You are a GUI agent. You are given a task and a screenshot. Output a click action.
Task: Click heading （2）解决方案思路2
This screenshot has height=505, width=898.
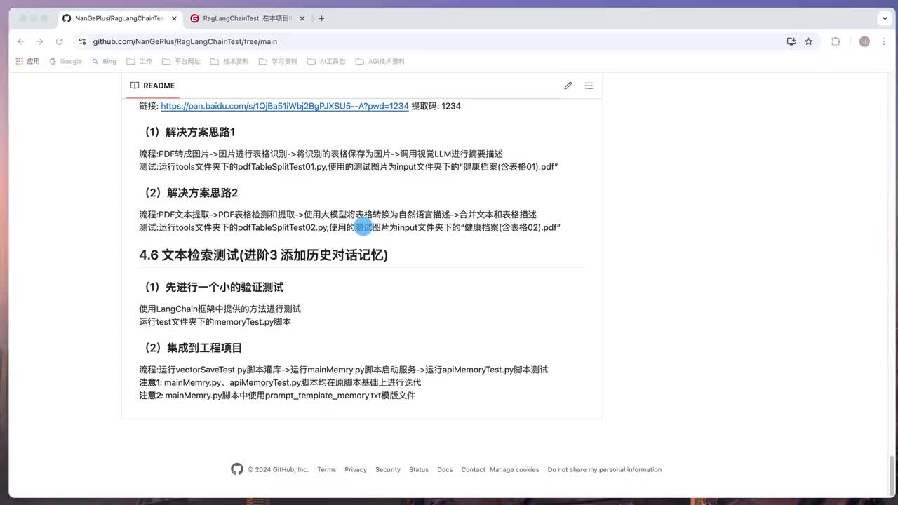[x=189, y=193]
